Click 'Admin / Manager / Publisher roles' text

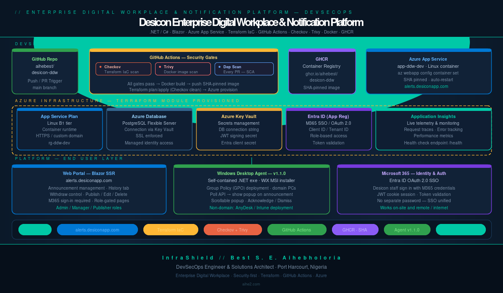tap(89, 208)
